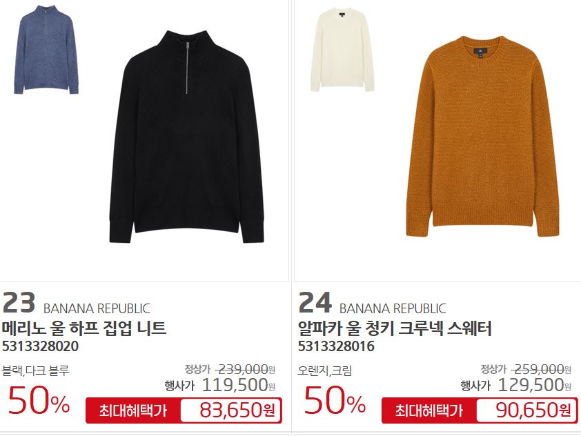Open 알파카 울 청키 크루넥 스웨터 product title
Viewport: 581px width, 436px height.
395,328
